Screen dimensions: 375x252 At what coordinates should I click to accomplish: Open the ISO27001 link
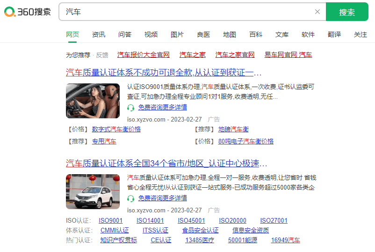[x=274, y=221]
